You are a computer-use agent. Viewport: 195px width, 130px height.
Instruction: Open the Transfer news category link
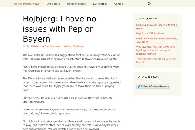pyautogui.click(x=52, y=46)
